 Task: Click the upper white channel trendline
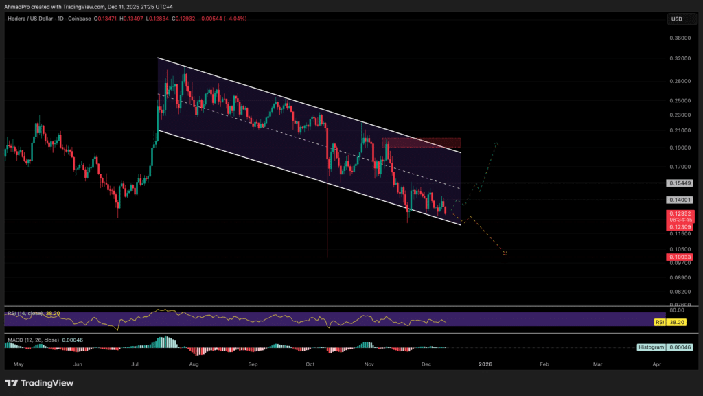click(x=309, y=105)
